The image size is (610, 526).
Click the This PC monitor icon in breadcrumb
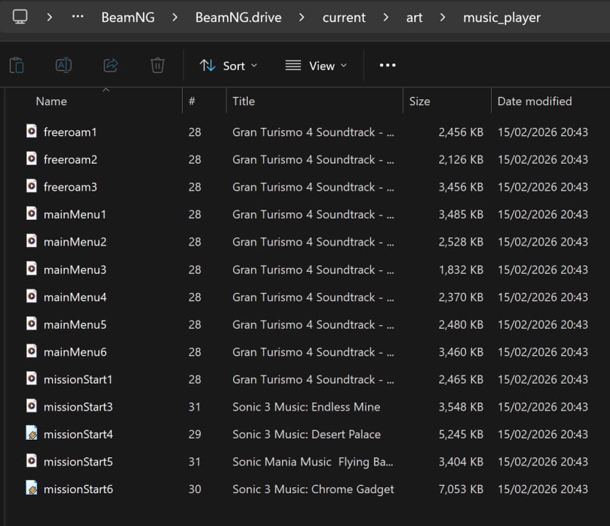[x=20, y=17]
